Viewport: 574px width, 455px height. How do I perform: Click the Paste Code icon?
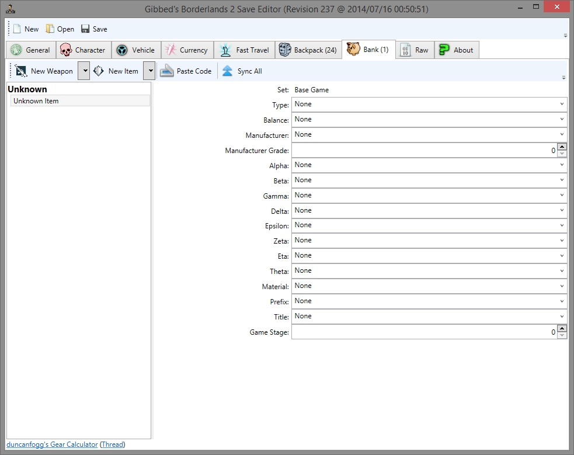tap(167, 71)
